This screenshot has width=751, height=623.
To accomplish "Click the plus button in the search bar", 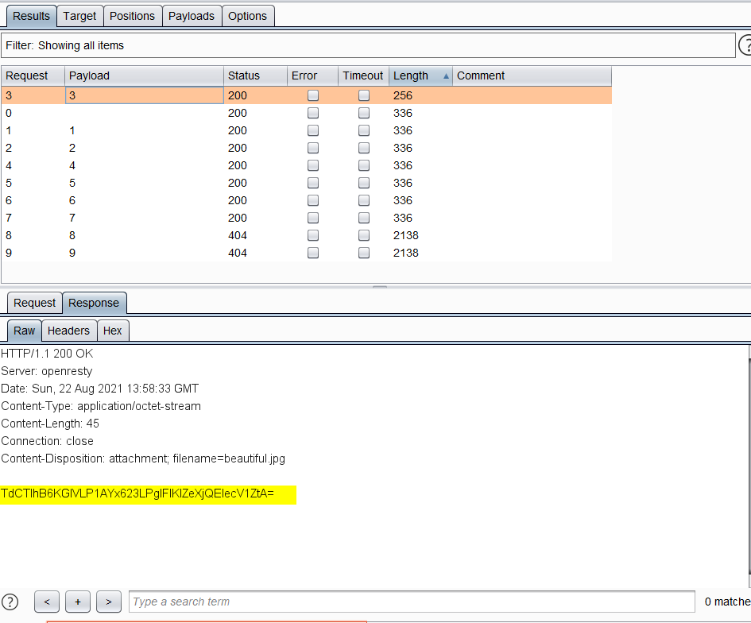I will click(x=77, y=602).
